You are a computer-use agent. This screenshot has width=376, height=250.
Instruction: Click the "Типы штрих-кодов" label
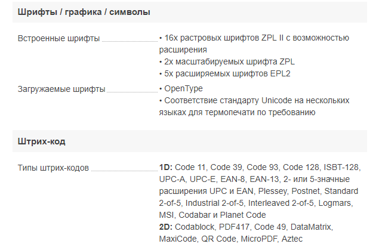pos(54,168)
